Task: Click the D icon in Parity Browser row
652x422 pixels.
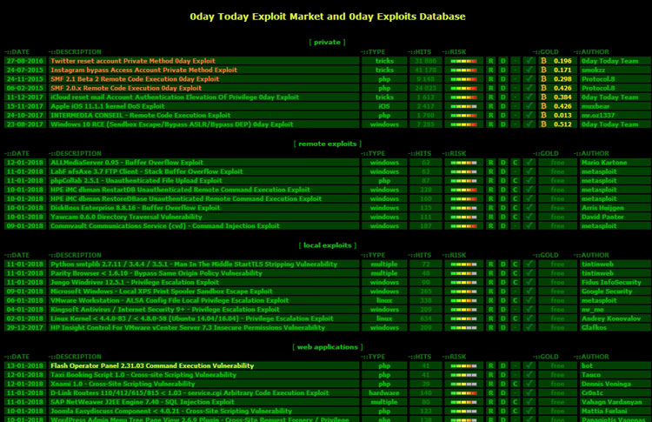Action: pos(503,273)
